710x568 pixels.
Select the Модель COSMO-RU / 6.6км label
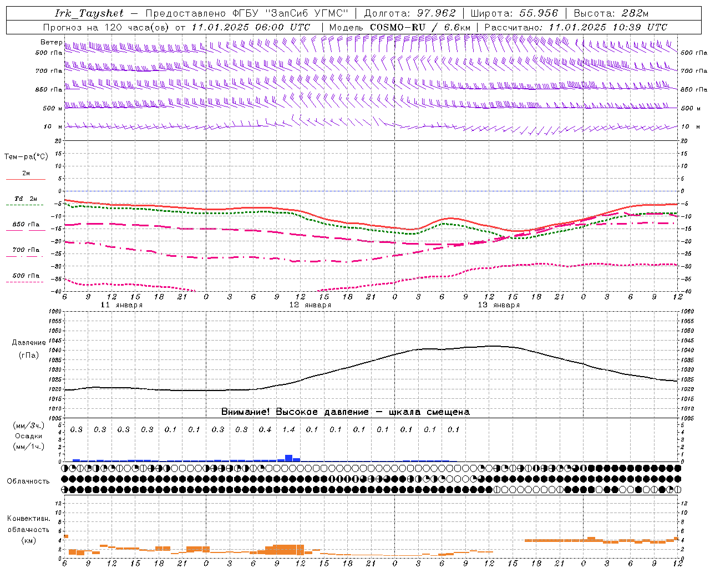tap(400, 27)
